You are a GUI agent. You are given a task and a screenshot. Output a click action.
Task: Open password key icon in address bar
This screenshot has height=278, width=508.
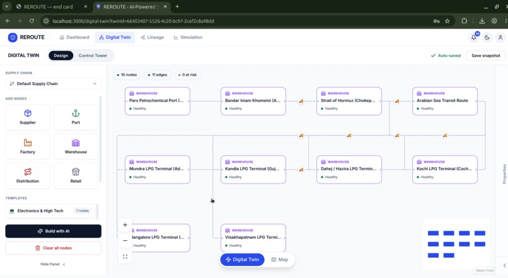pyautogui.click(x=436, y=21)
